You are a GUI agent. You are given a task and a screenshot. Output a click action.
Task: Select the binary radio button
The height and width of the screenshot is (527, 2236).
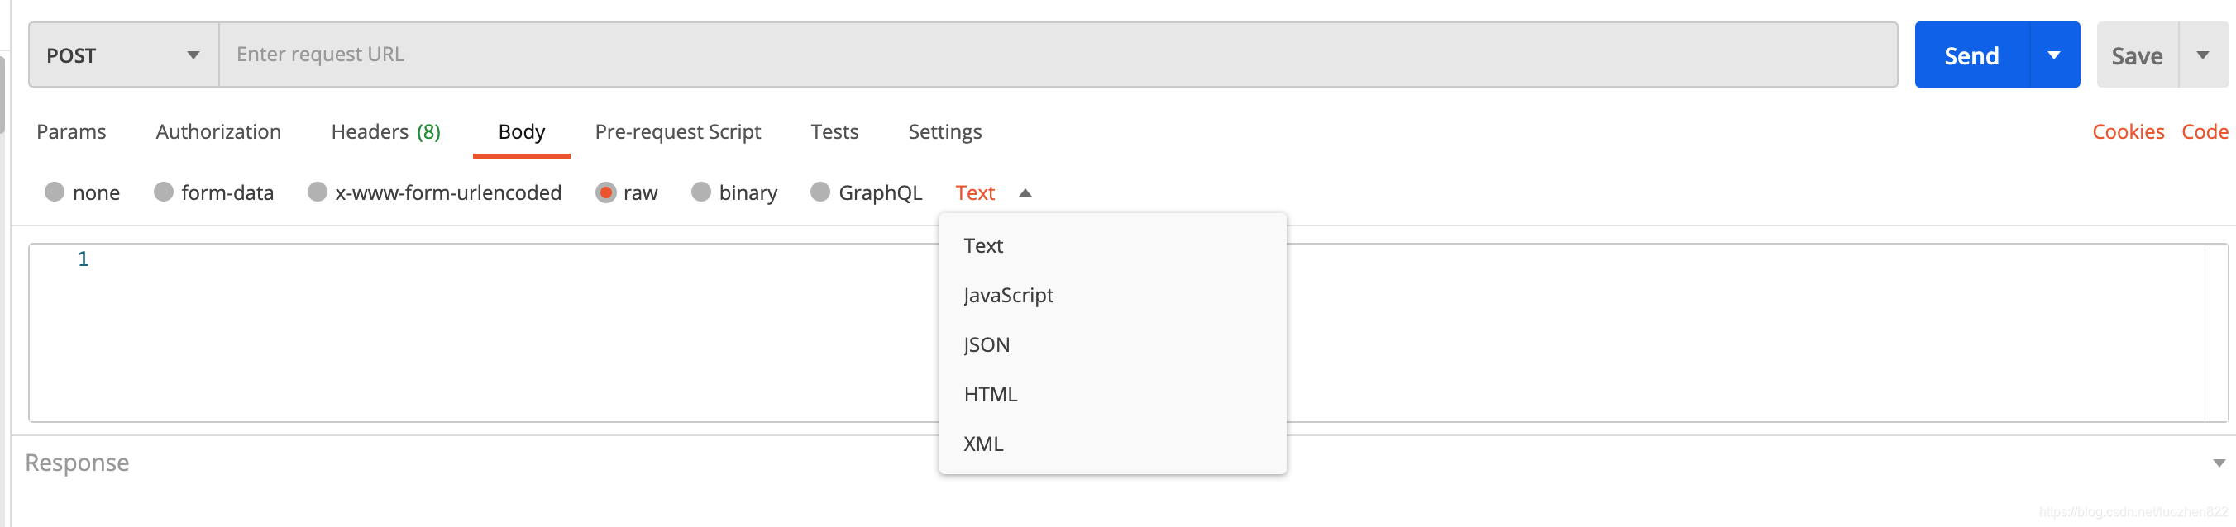701,192
